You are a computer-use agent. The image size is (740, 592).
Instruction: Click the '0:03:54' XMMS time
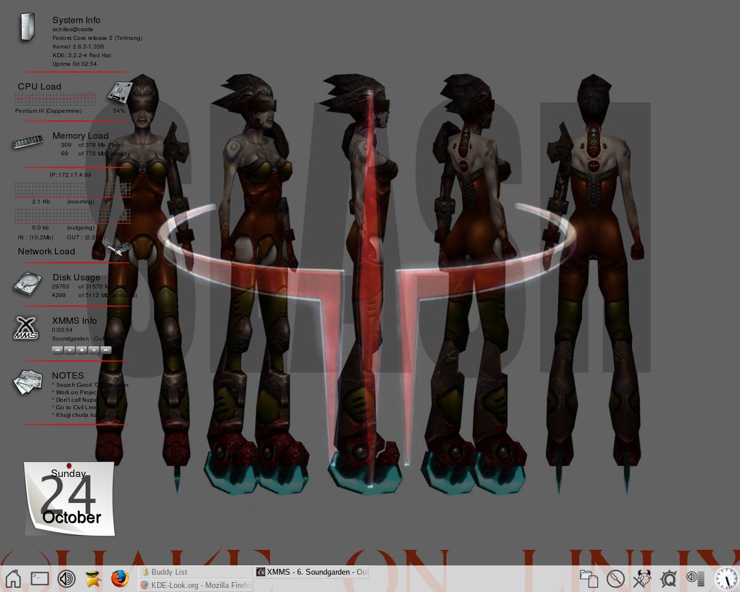click(x=62, y=330)
